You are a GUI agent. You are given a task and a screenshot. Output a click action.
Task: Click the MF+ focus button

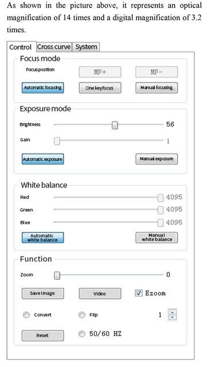100,72
